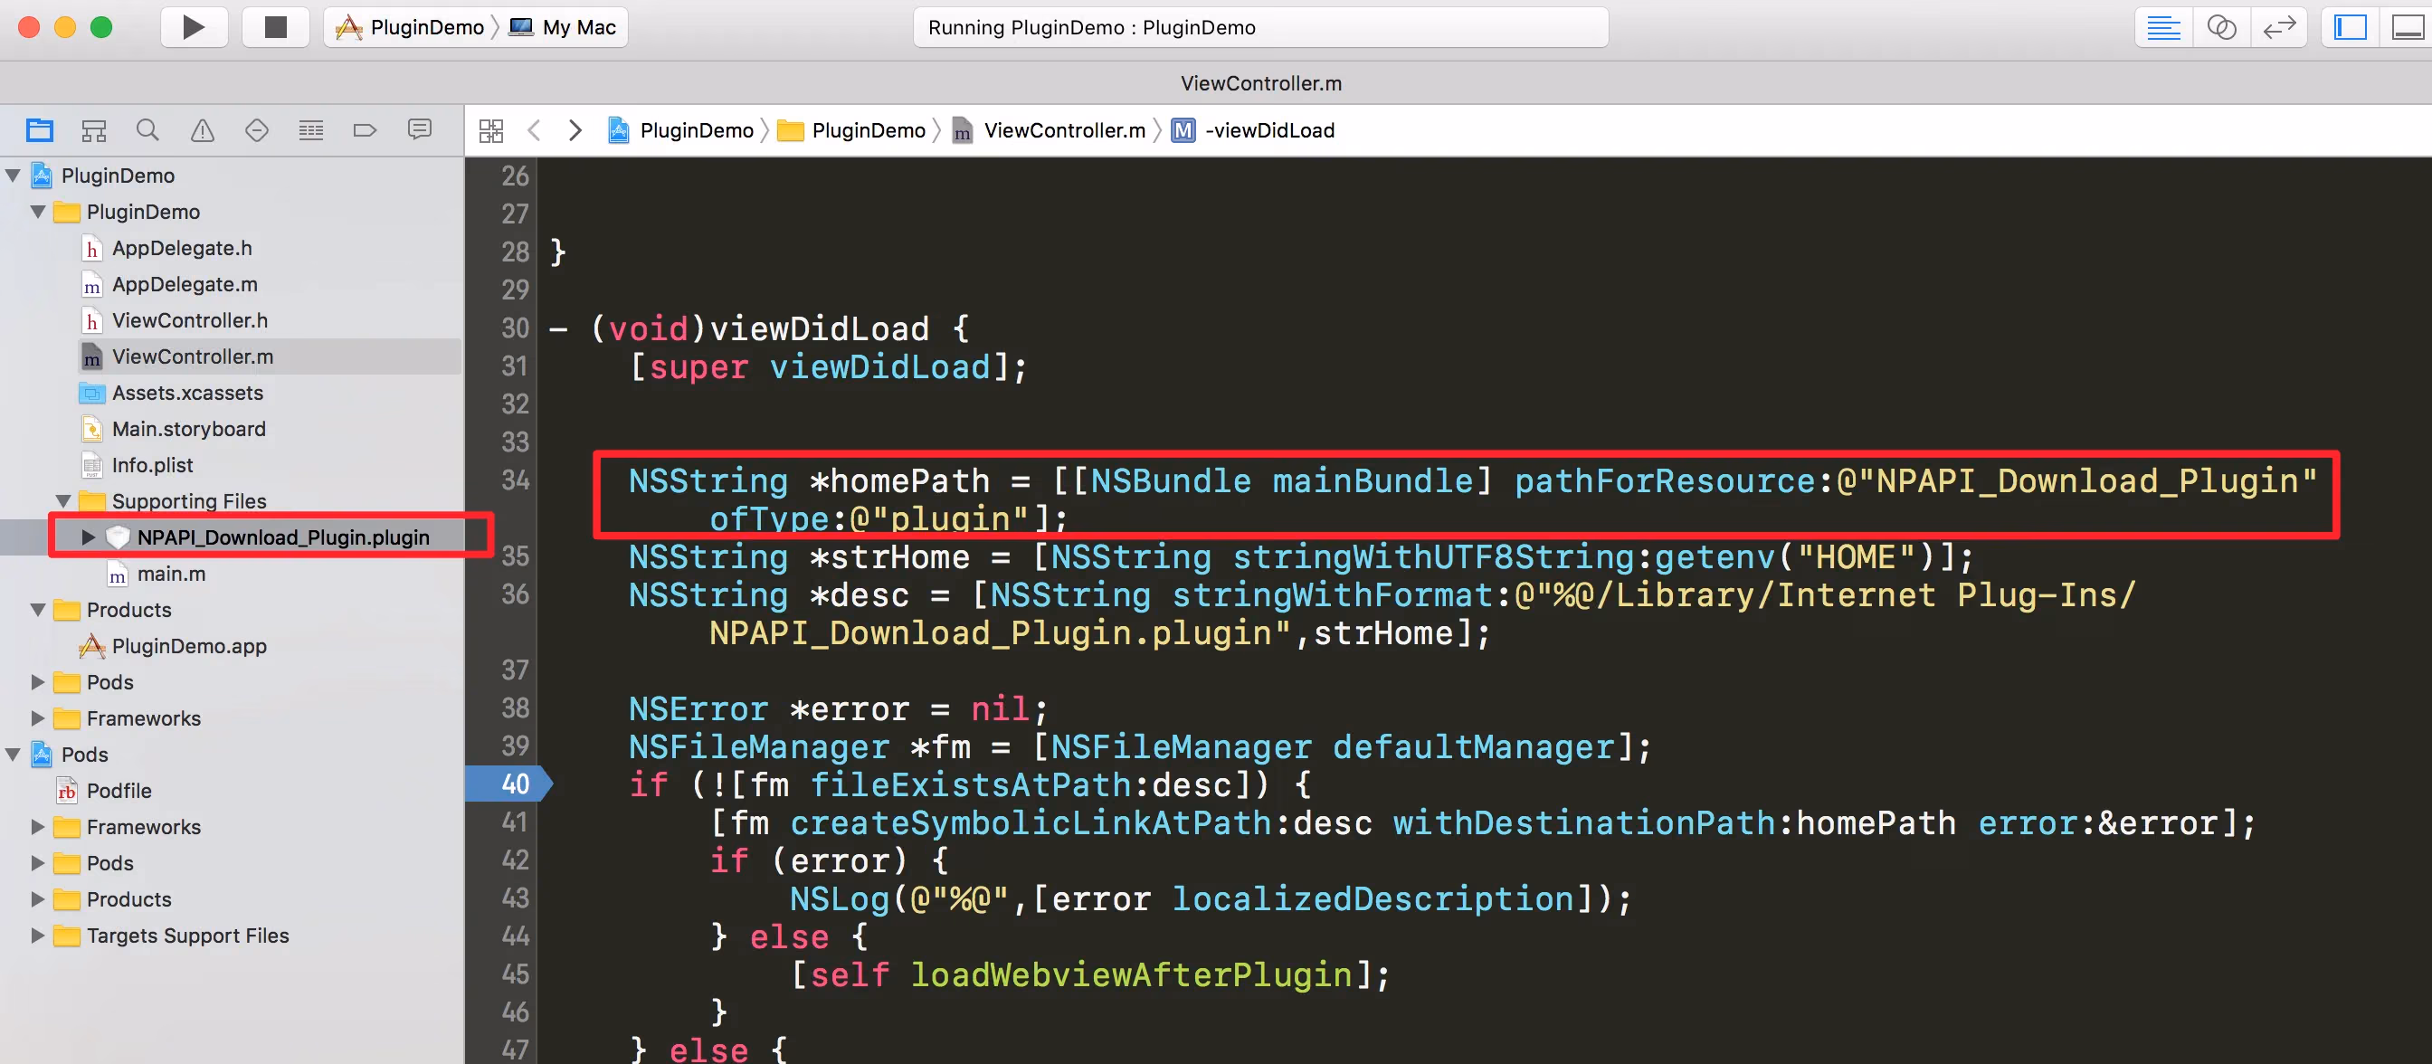Open AppDelegate.m in the navigator
Image resolution: width=2432 pixels, height=1064 pixels.
pos(184,284)
